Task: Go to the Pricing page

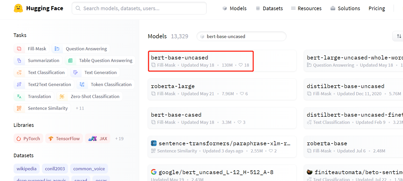Action: click(x=377, y=8)
